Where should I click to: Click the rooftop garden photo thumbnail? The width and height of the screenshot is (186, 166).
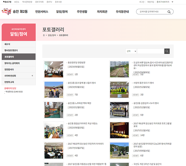(x=119, y=69)
